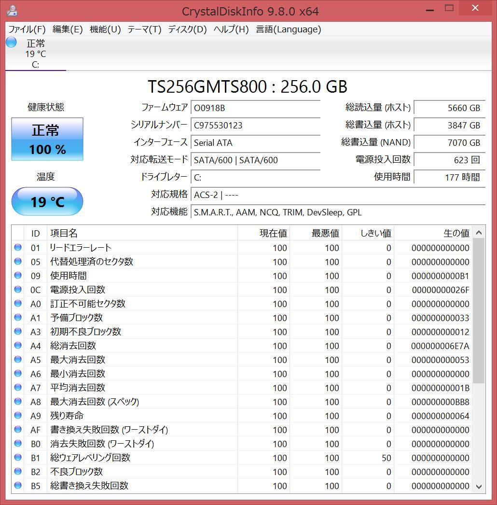
Task: Click the status orb for row 09 使用時間
Action: pyautogui.click(x=18, y=275)
